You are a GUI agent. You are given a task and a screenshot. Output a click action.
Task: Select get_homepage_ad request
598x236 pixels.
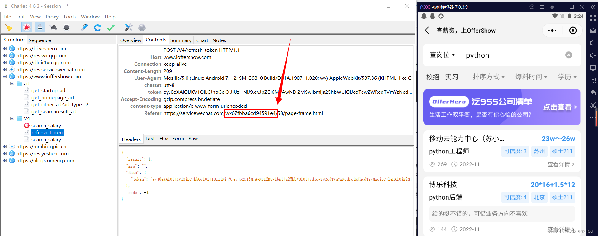point(52,98)
